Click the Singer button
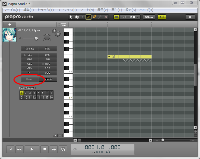 pos(30,79)
